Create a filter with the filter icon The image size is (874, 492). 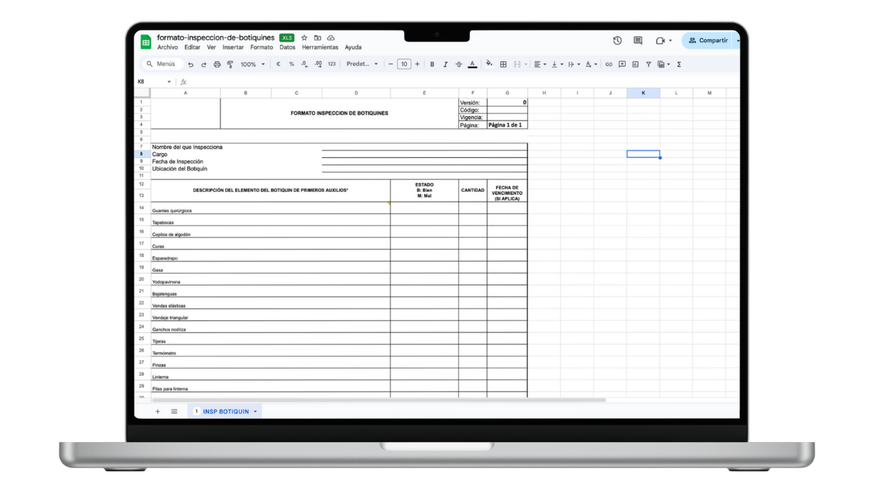click(x=649, y=64)
